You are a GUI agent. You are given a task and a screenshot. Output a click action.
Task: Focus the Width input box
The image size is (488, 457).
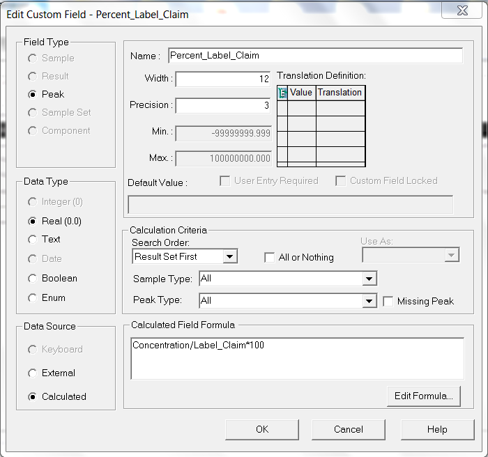[x=223, y=79]
